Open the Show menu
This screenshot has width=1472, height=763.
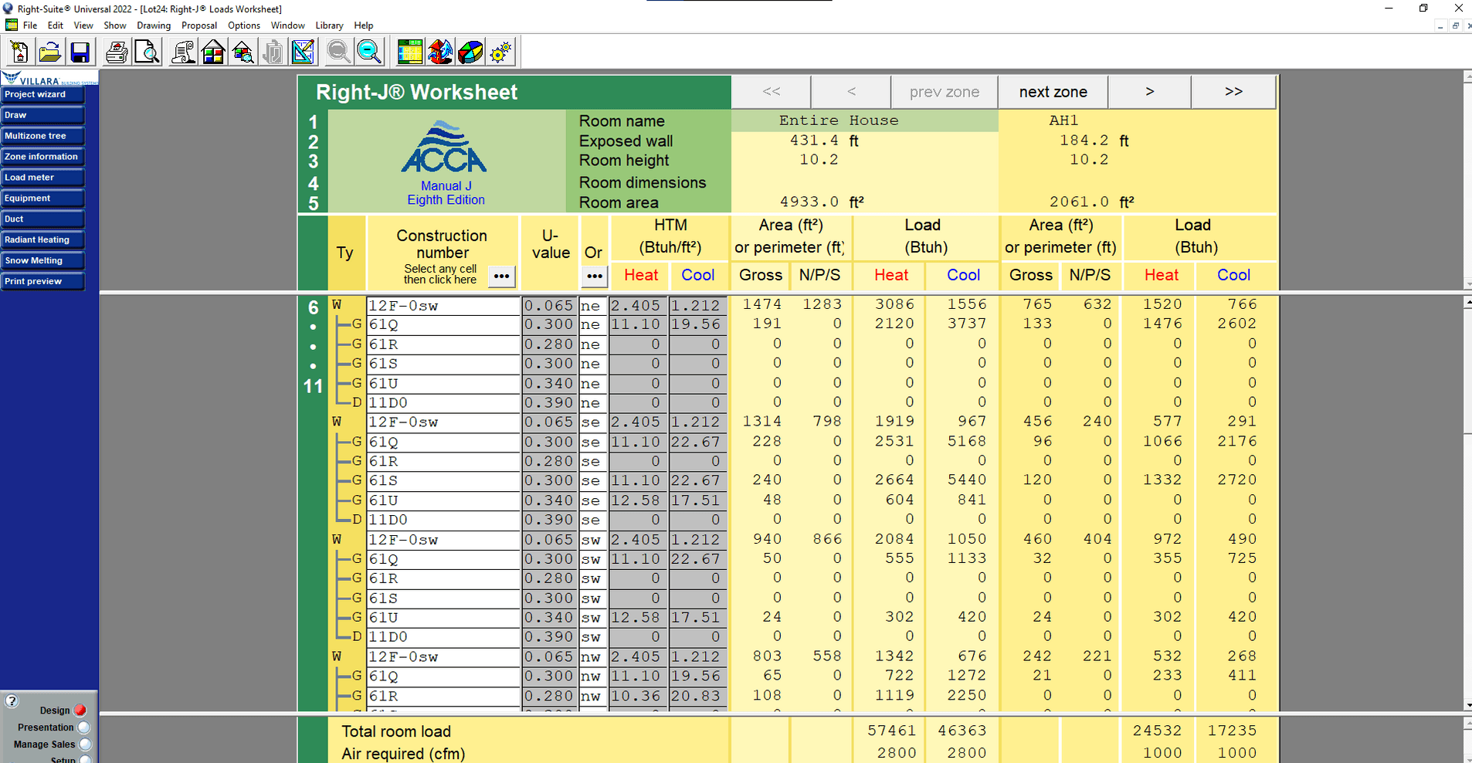pos(115,25)
